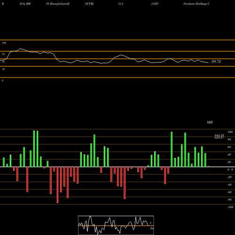
Task: Click the MR axis label 20
Action: (229, 162)
